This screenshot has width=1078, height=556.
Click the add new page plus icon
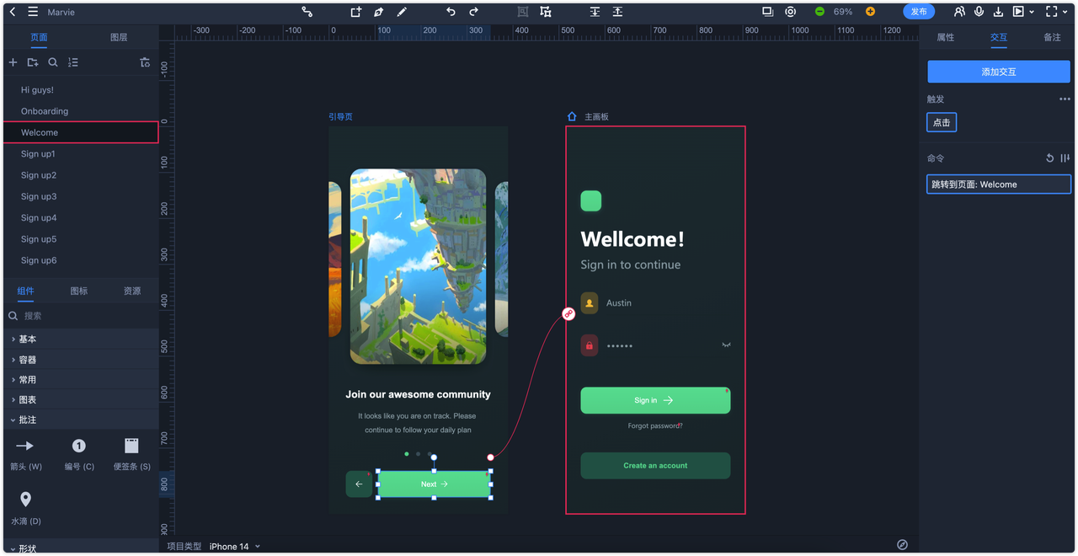[x=13, y=62]
